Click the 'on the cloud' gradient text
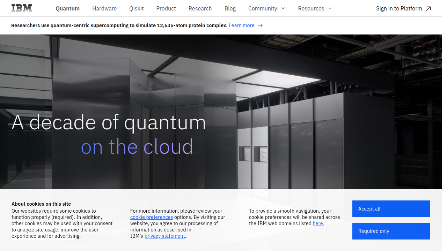447x251 pixels. pyautogui.click(x=137, y=147)
